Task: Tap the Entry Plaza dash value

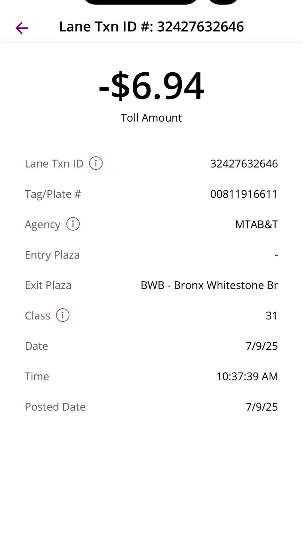Action: (276, 255)
